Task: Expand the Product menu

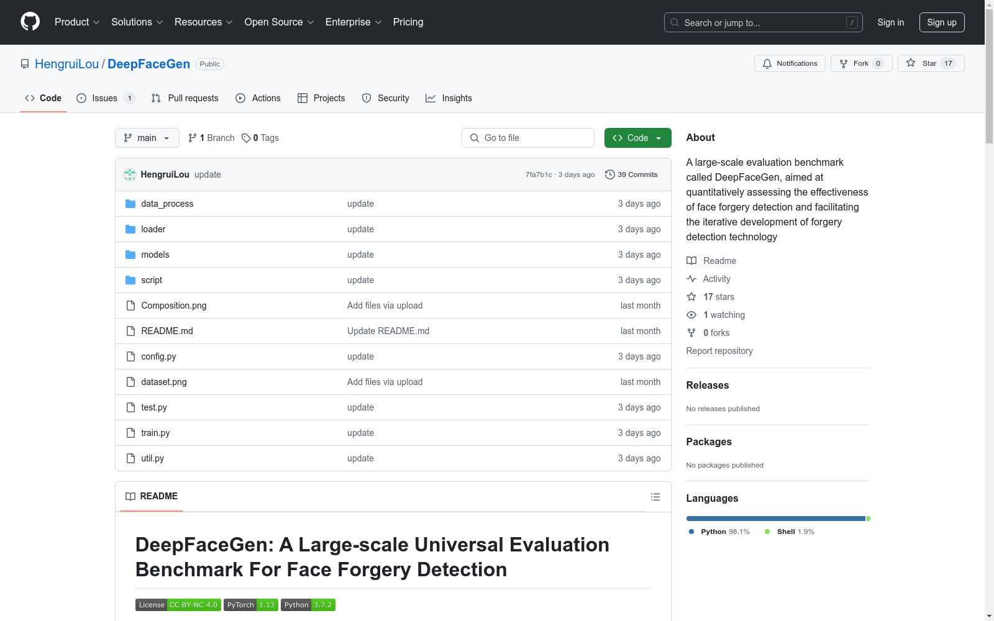Action: coord(77,22)
